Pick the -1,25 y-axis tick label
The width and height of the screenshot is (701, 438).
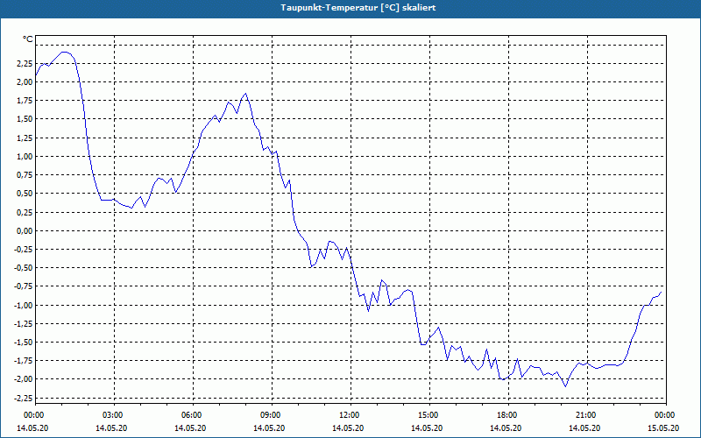click(x=24, y=323)
